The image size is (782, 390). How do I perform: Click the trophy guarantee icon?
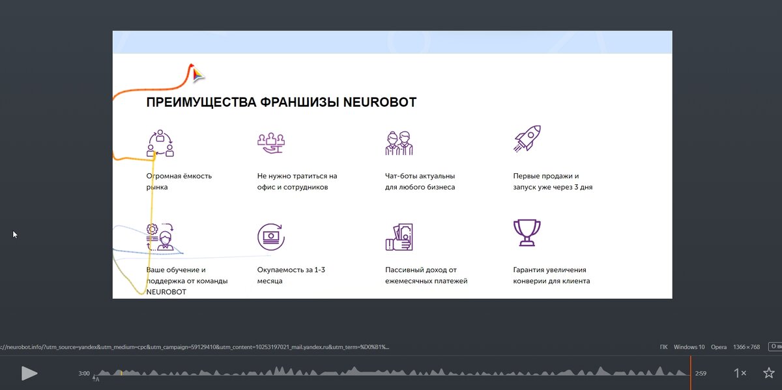pyautogui.click(x=527, y=232)
